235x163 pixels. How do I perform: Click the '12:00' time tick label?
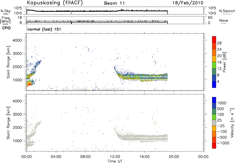point(115,157)
